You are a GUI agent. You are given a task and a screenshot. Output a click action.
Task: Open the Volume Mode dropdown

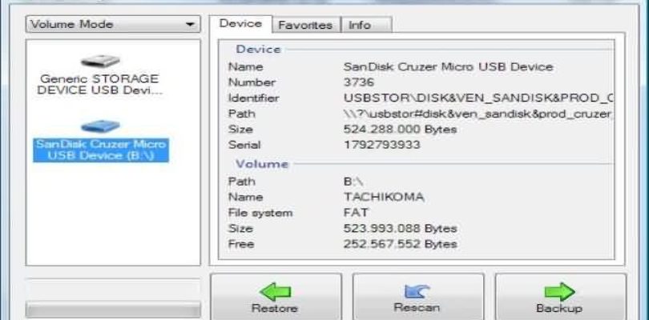tap(113, 24)
